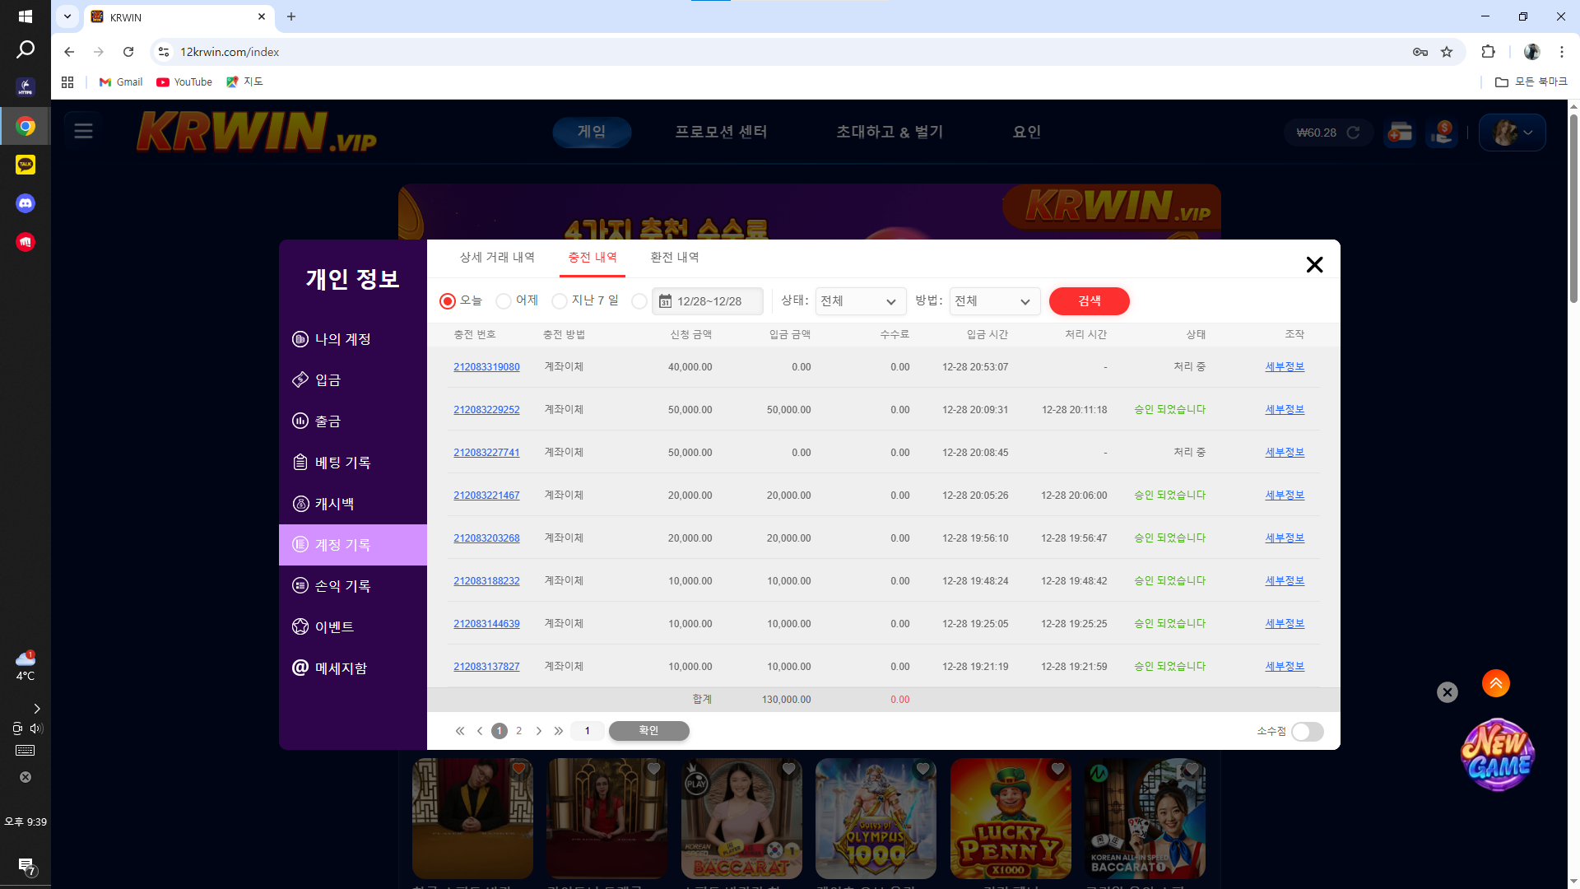Expand the 방법 dropdown
1580x889 pixels.
tap(994, 301)
